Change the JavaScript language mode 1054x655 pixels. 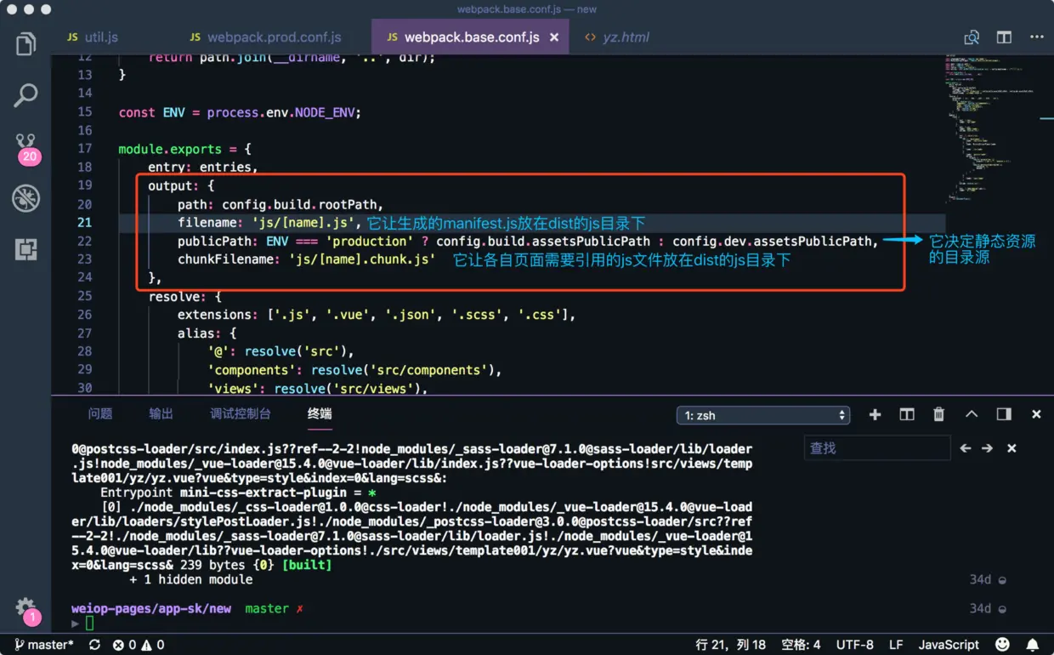[x=949, y=645]
